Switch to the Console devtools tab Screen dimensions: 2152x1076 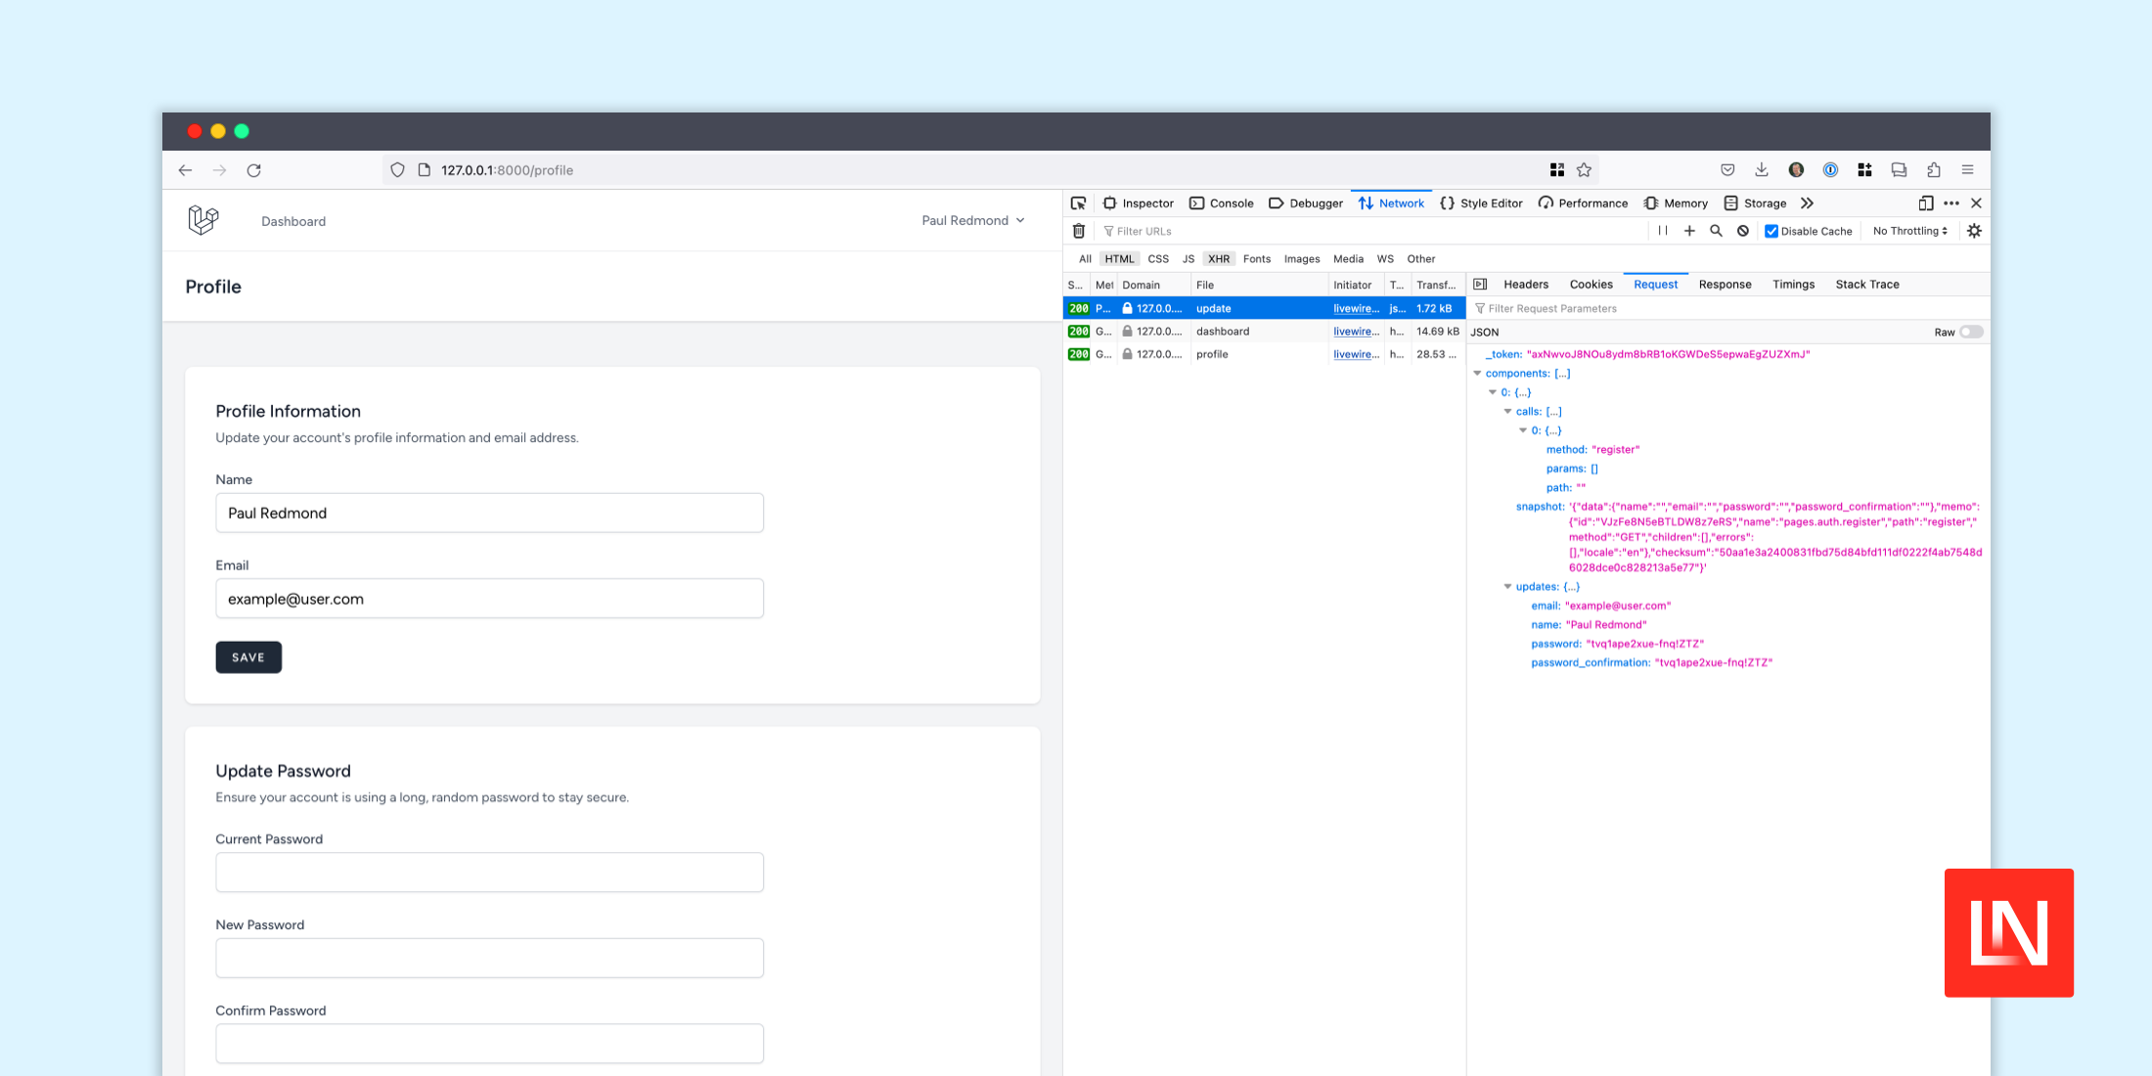1222,203
